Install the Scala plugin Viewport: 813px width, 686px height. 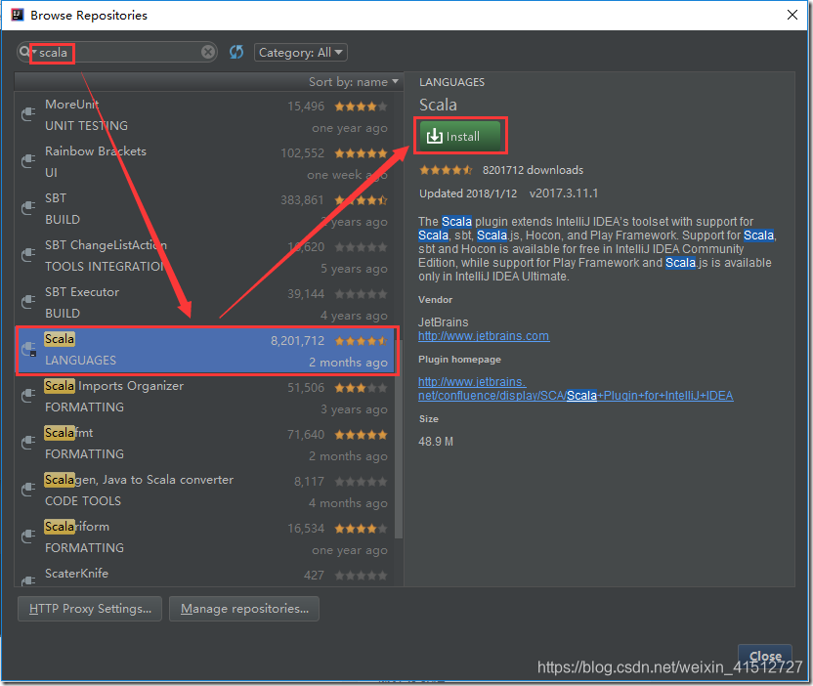point(460,136)
